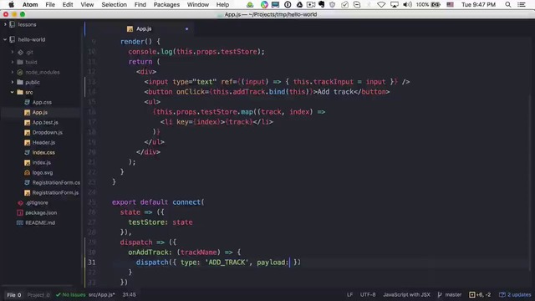
Task: Collapse the hello-world project folder
Action: (x=5, y=39)
